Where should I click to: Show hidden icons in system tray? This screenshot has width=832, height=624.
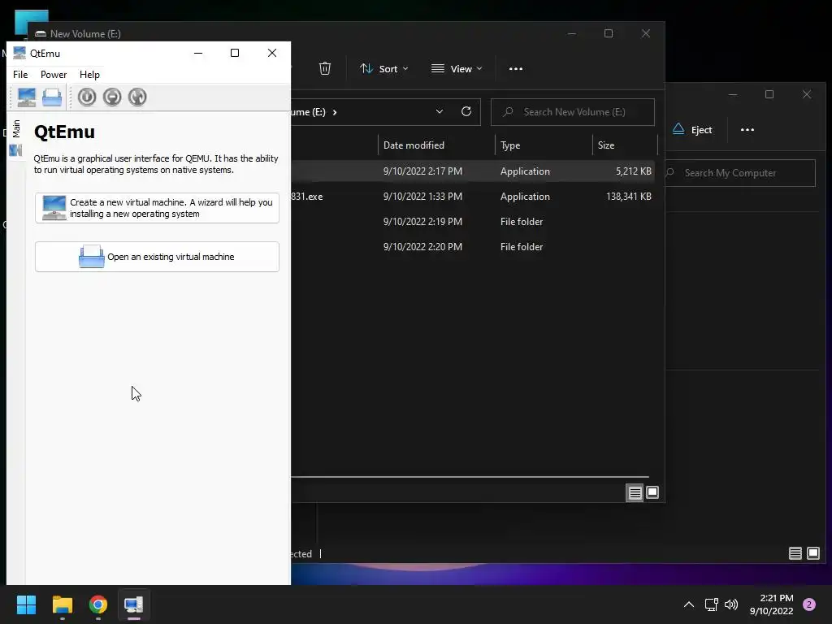[x=689, y=604]
